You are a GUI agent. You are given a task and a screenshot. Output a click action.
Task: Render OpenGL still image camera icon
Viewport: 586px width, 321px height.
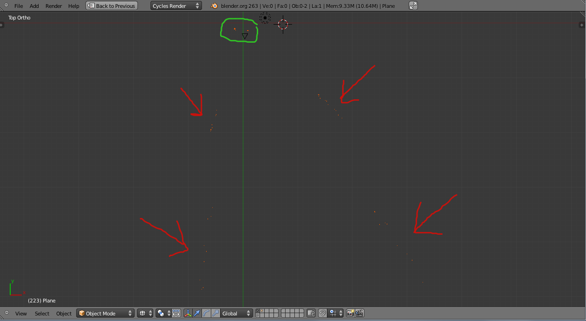tap(351, 313)
